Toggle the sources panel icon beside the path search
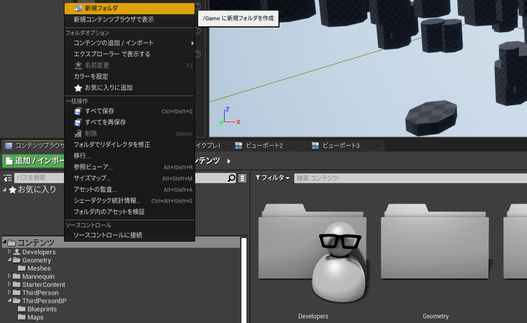This screenshot has width=527, height=323. click(8, 178)
